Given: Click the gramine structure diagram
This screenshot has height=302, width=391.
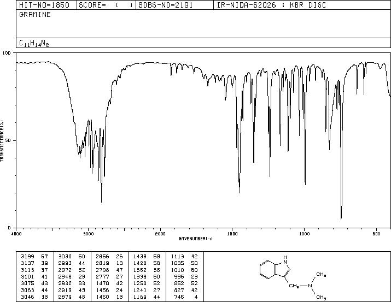Looking at the screenshot, I should pos(293,277).
